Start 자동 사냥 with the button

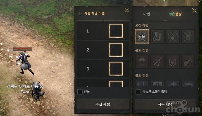tap(165, 104)
